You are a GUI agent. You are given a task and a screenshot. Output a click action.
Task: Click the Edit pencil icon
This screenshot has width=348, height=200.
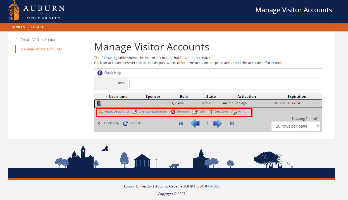pyautogui.click(x=195, y=112)
